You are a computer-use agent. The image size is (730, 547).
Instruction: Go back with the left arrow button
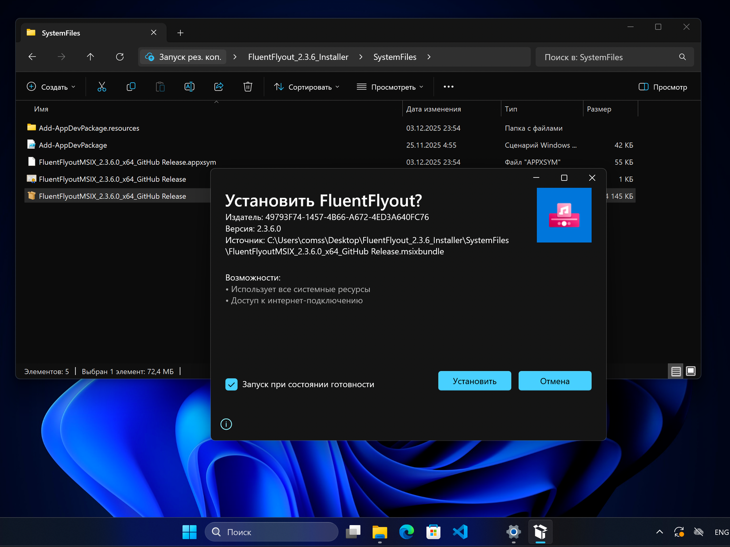click(32, 57)
